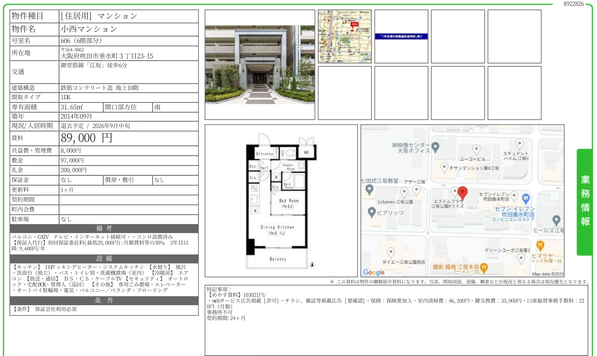Click the 設備 section header

[x=104, y=259]
